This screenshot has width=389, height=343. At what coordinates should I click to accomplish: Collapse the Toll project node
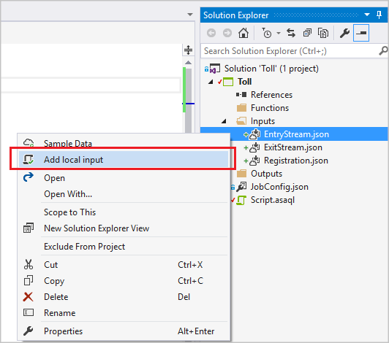(x=211, y=82)
